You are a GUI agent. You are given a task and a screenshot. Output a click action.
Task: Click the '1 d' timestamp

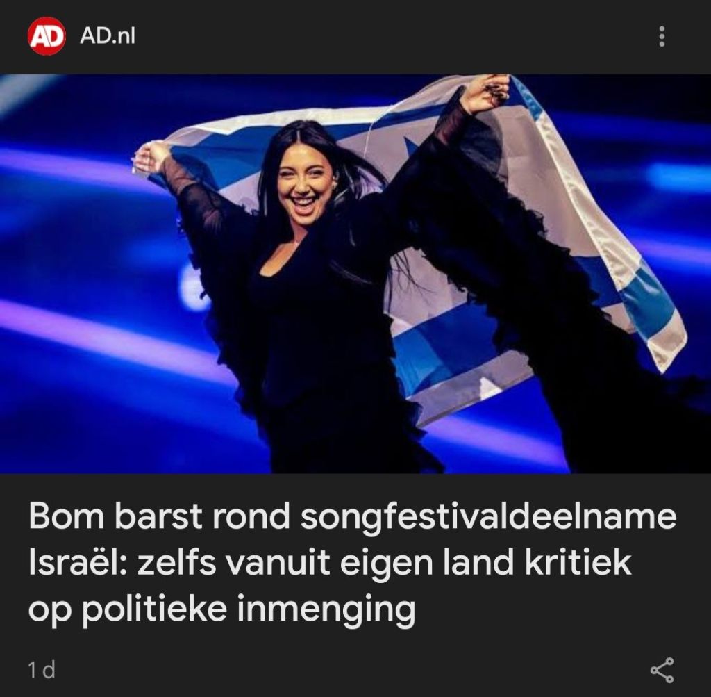click(42, 670)
